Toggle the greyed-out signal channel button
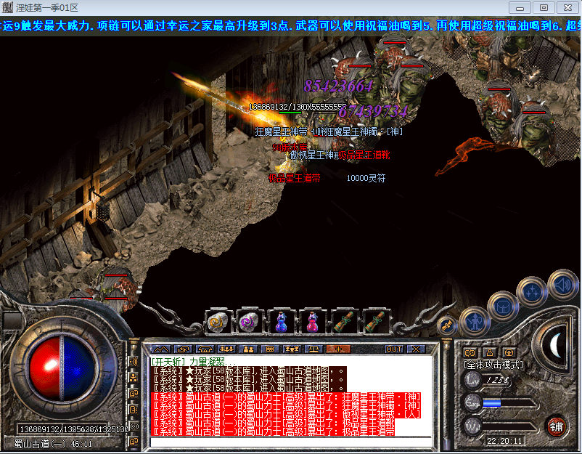Viewport: 582px width, 454px height. [134, 426]
